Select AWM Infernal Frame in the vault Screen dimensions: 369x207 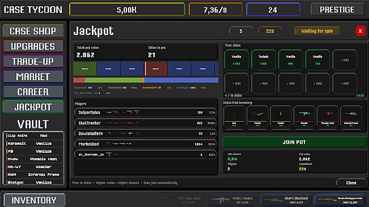pyautogui.click(x=34, y=174)
